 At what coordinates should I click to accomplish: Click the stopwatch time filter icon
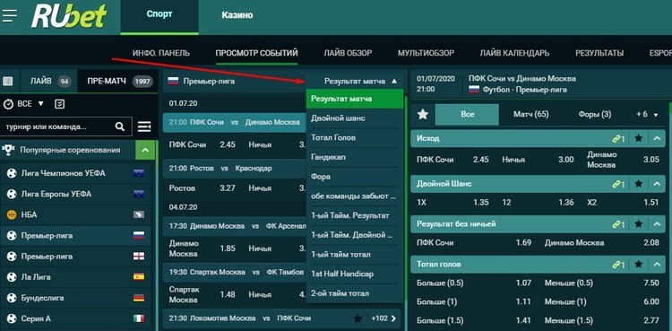point(8,104)
